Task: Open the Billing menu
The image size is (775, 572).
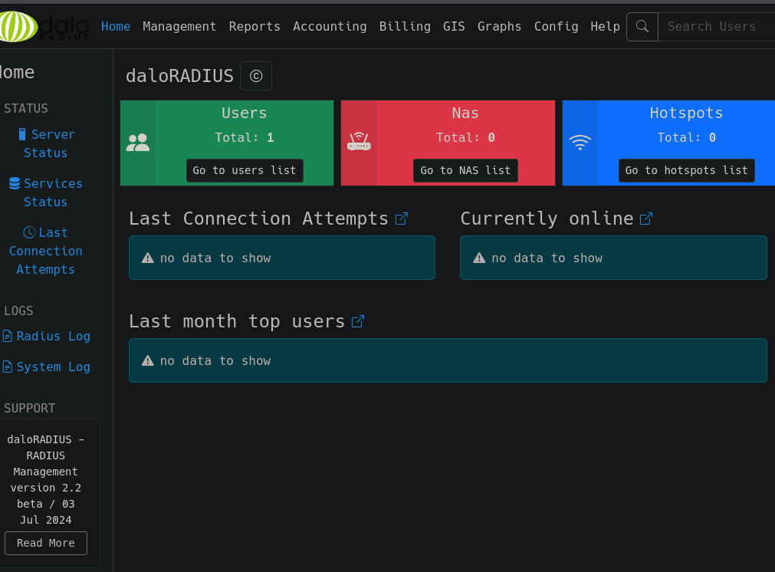Action: 405,26
